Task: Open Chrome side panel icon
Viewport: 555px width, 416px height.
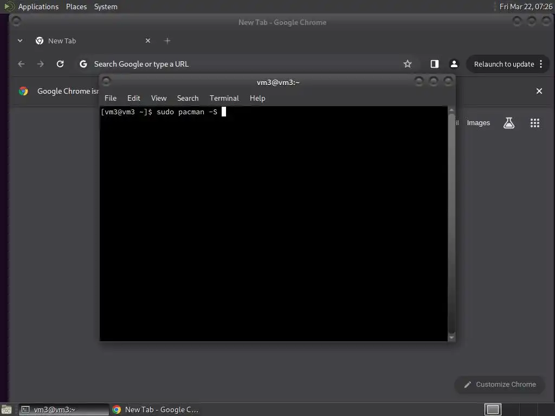Action: [434, 64]
